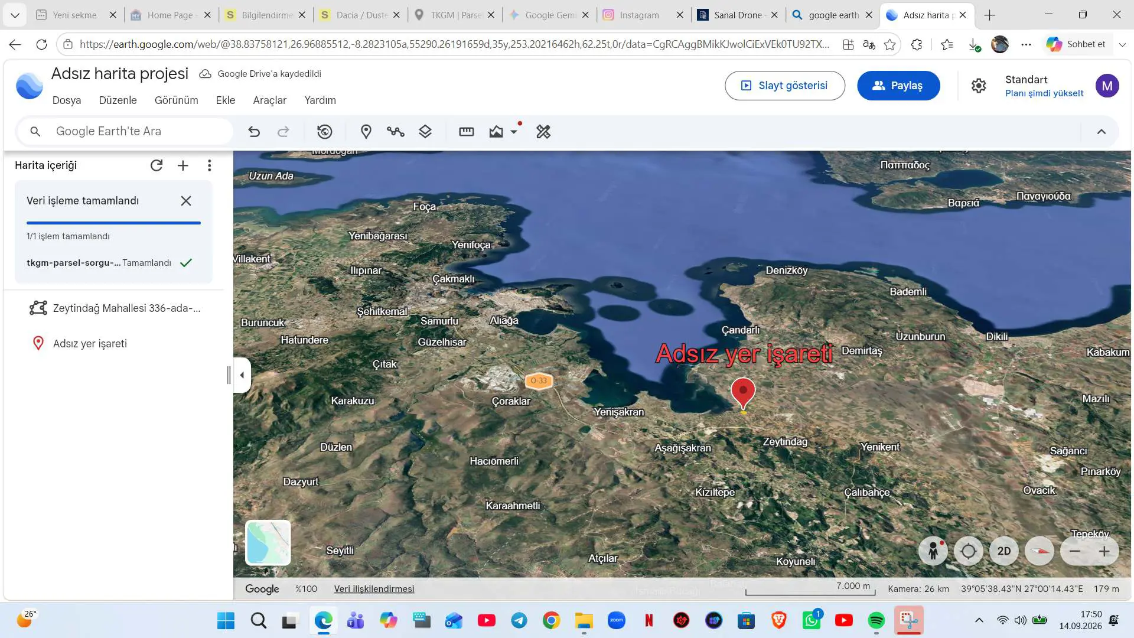Switch to the TKGM Parsel browser tab
The height and width of the screenshot is (638, 1134).
coord(455,15)
